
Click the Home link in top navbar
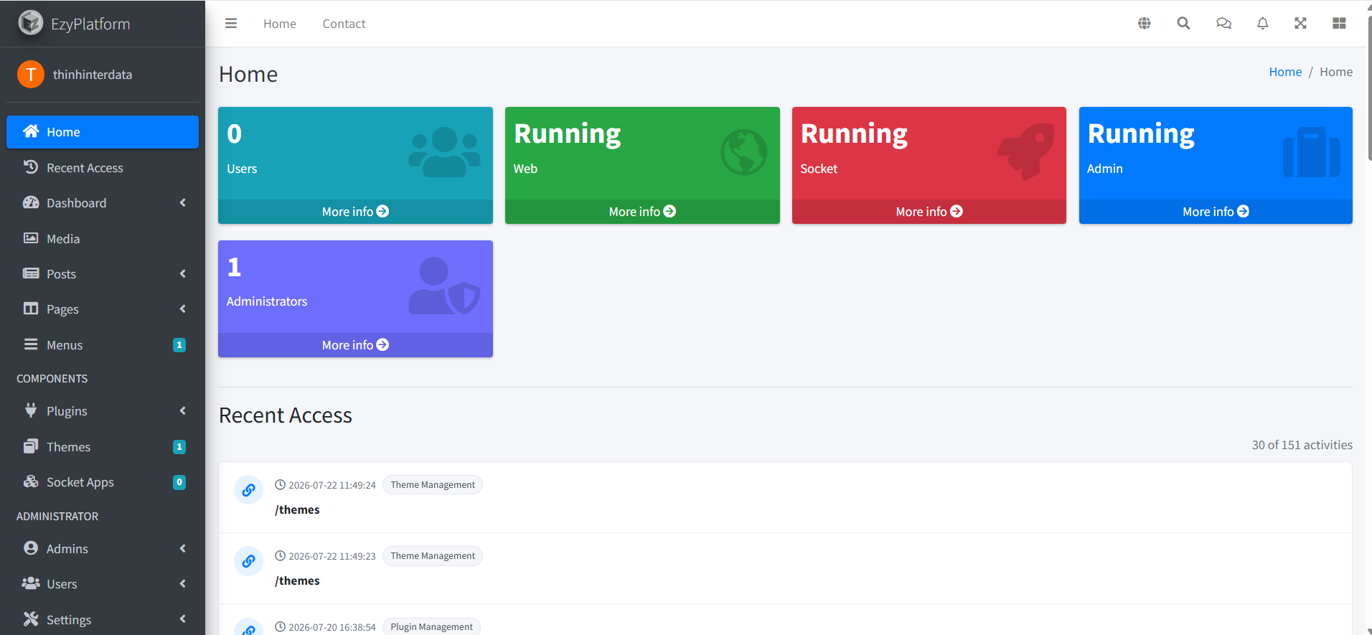[280, 24]
